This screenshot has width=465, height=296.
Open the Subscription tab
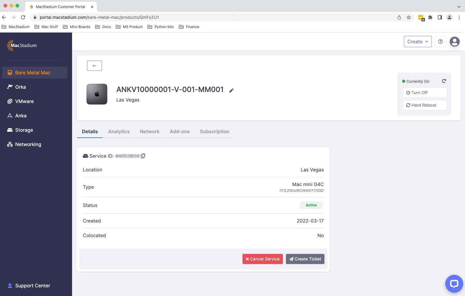pyautogui.click(x=214, y=131)
